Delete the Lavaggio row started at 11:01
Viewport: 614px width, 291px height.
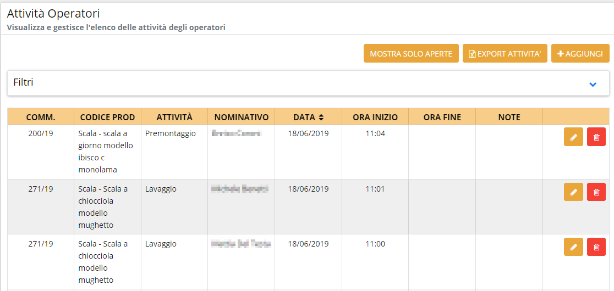point(596,192)
